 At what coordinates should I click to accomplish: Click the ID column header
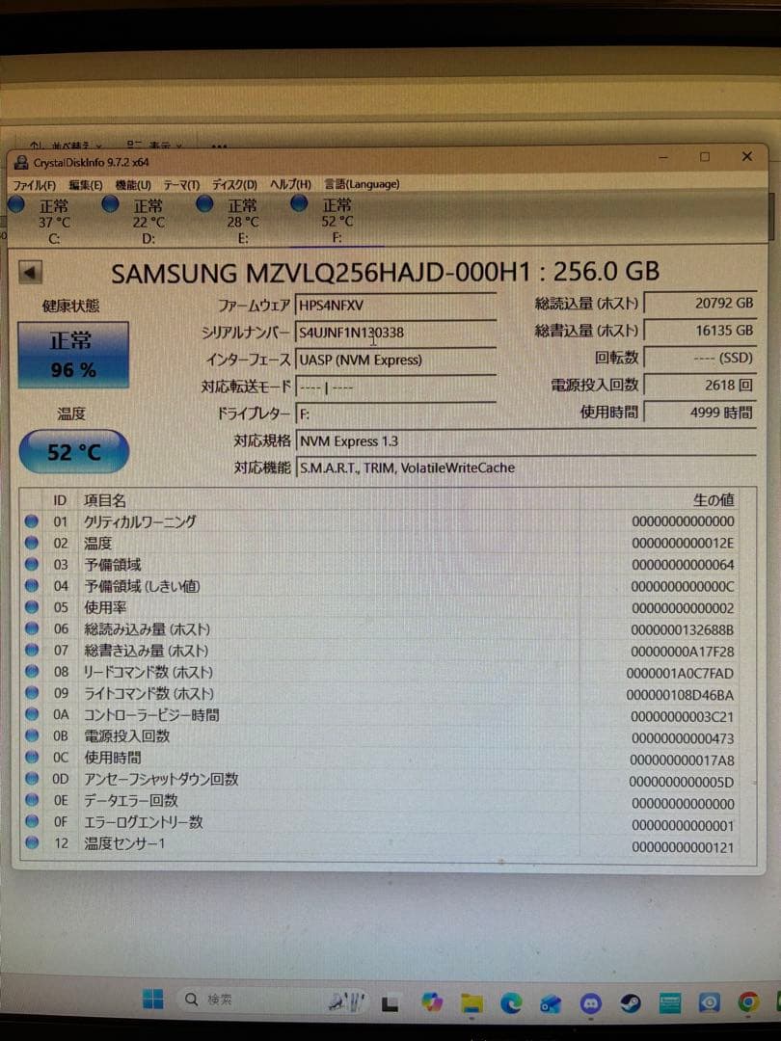coord(60,500)
